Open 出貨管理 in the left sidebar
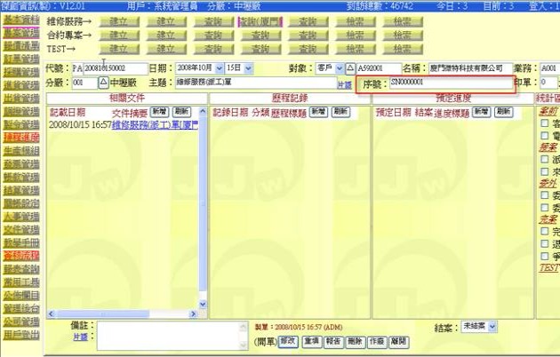The image size is (560, 357). [20, 98]
